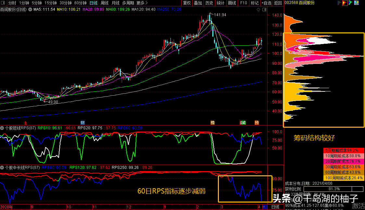Click the '60周期前成本43.8%' brown swatch

point(344,173)
